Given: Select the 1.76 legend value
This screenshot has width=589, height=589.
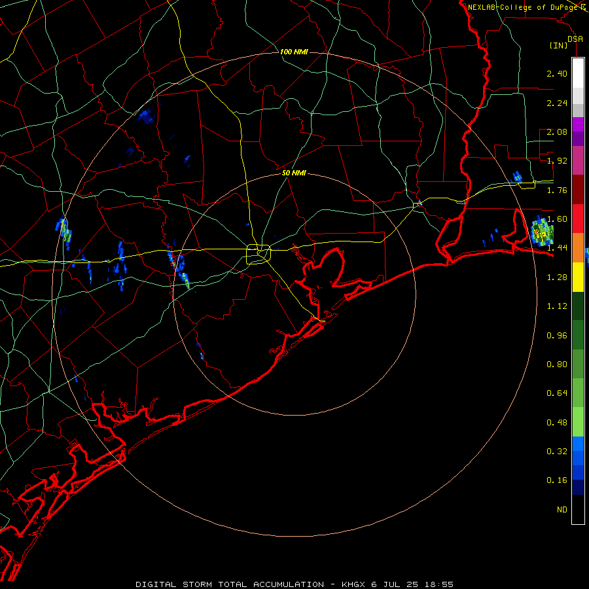Looking at the screenshot, I should coord(557,190).
